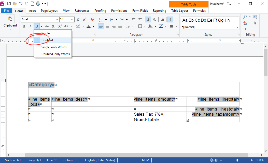
Task: Click the Replace ab-ac icon
Action: [x=245, y=23]
